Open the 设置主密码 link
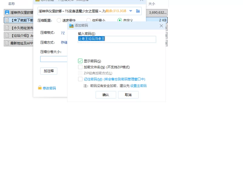This screenshot has height=186, width=243. [138, 86]
